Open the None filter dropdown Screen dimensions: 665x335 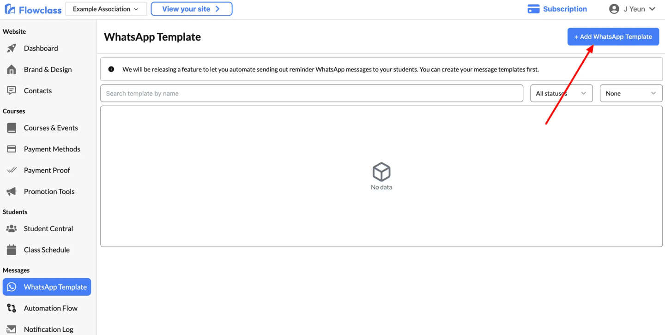point(631,93)
